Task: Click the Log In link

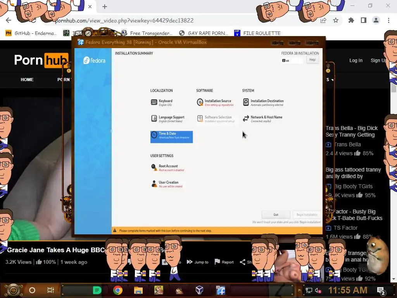Action: (x=356, y=61)
